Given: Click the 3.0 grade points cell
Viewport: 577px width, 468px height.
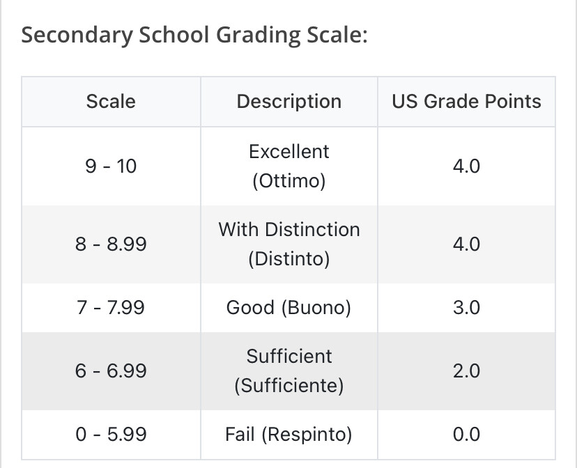Looking at the screenshot, I should (466, 308).
